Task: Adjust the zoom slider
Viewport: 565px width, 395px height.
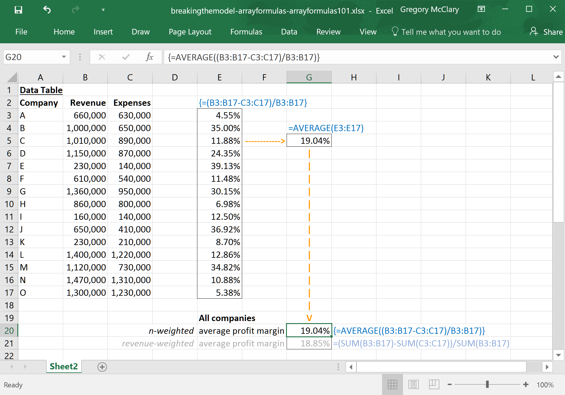Action: pyautogui.click(x=488, y=384)
